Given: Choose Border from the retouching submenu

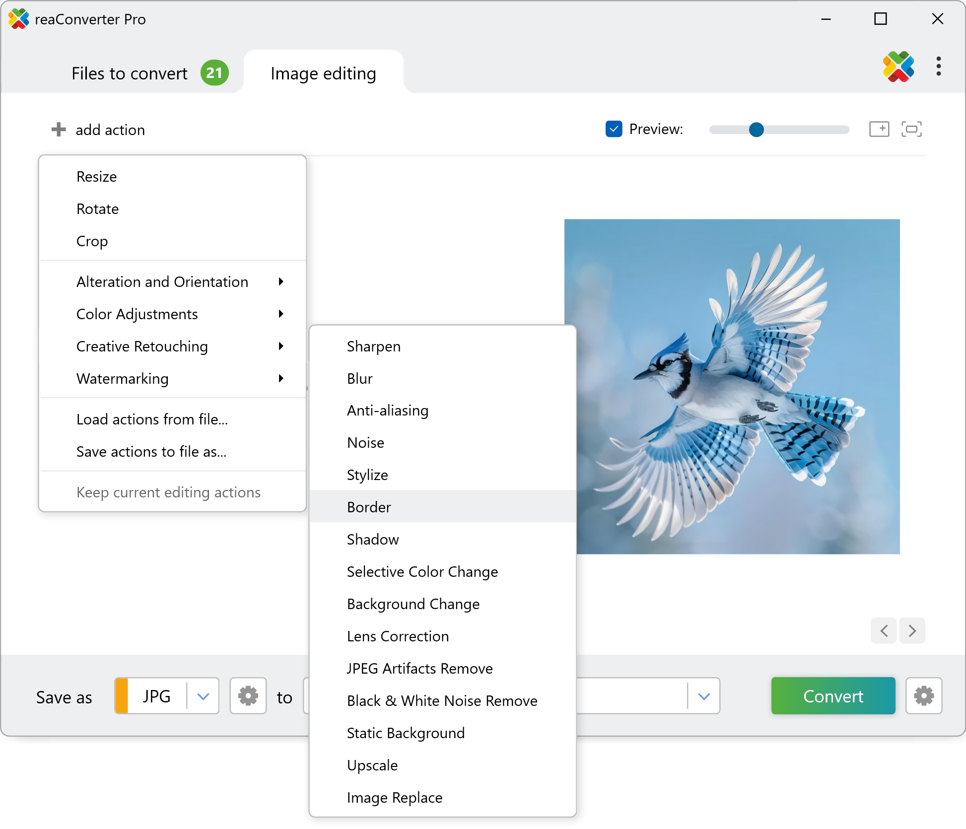Looking at the screenshot, I should pyautogui.click(x=369, y=507).
